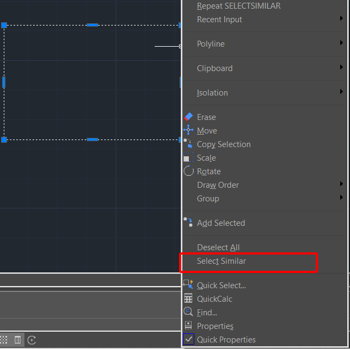Click the left edge midpoint grip
Screen dimensions: 350x349
pyautogui.click(x=4, y=82)
